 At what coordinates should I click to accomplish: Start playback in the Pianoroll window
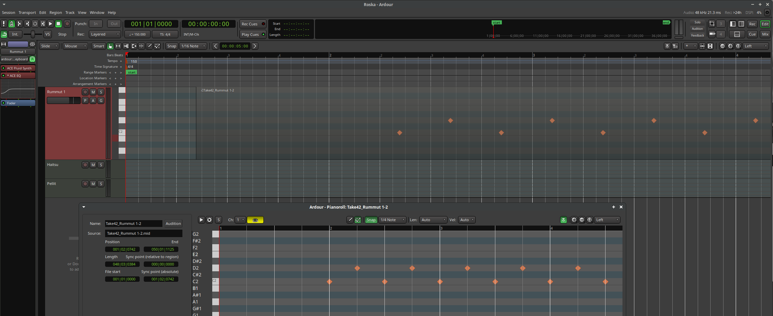pos(201,220)
